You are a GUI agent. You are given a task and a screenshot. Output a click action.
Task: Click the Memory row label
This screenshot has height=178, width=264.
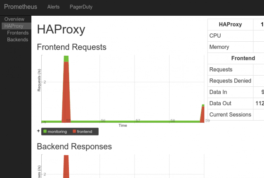(x=219, y=47)
